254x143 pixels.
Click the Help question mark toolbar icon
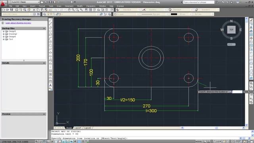[112, 10]
